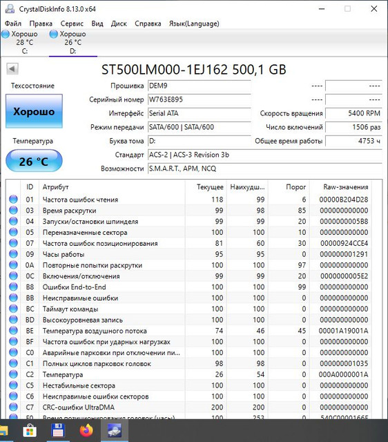Click status icon for Переназначенные сектора
Screen dimensions: 388x442
click(13, 232)
